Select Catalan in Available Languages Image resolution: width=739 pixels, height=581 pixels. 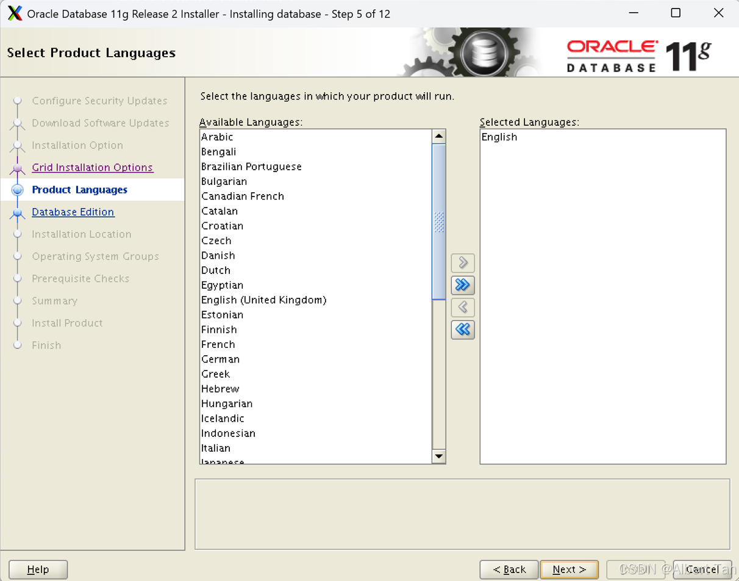(x=315, y=211)
